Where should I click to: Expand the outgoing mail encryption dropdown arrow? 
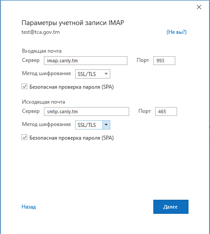(106, 125)
